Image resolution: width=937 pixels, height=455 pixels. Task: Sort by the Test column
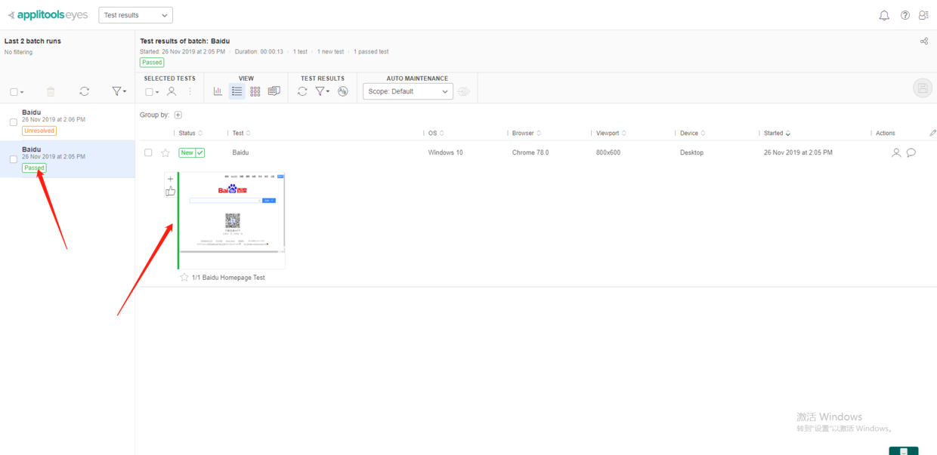[242, 133]
